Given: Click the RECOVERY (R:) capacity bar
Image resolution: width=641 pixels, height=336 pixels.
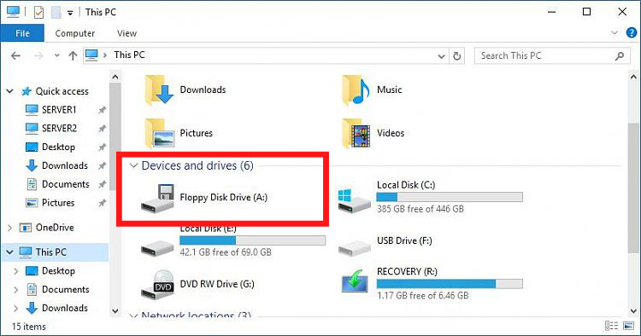Looking at the screenshot, I should point(450,284).
